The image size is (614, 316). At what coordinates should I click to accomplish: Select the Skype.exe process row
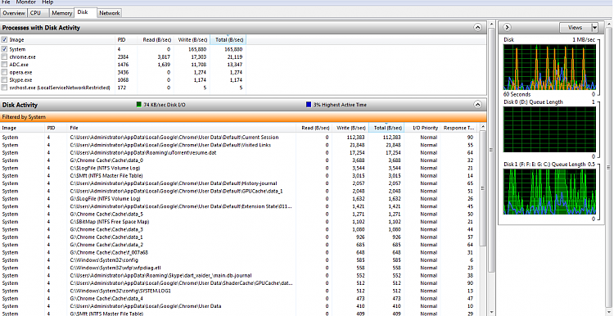[123, 80]
